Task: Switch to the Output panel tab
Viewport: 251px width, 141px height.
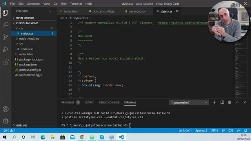Action: (x=90, y=103)
